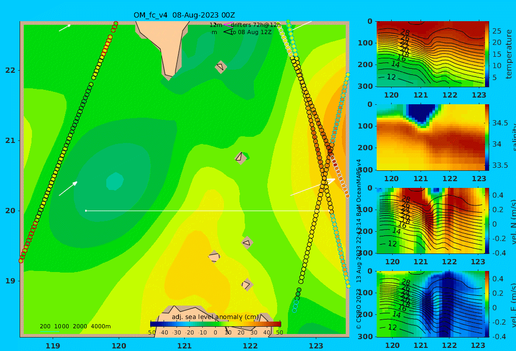The height and width of the screenshot is (351, 516).
Task: Click the white current arrow in the map's top-left corner
Action: pyautogui.click(x=65, y=28)
